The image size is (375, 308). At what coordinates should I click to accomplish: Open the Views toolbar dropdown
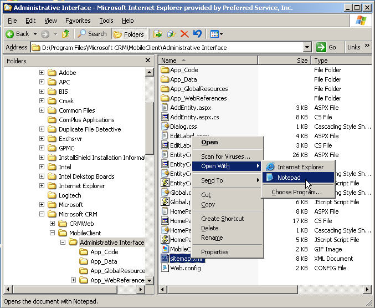click(217, 34)
